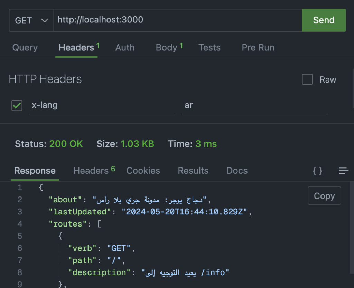This screenshot has height=288, width=354.
Task: Click the x-lang header value field
Action: [255, 106]
